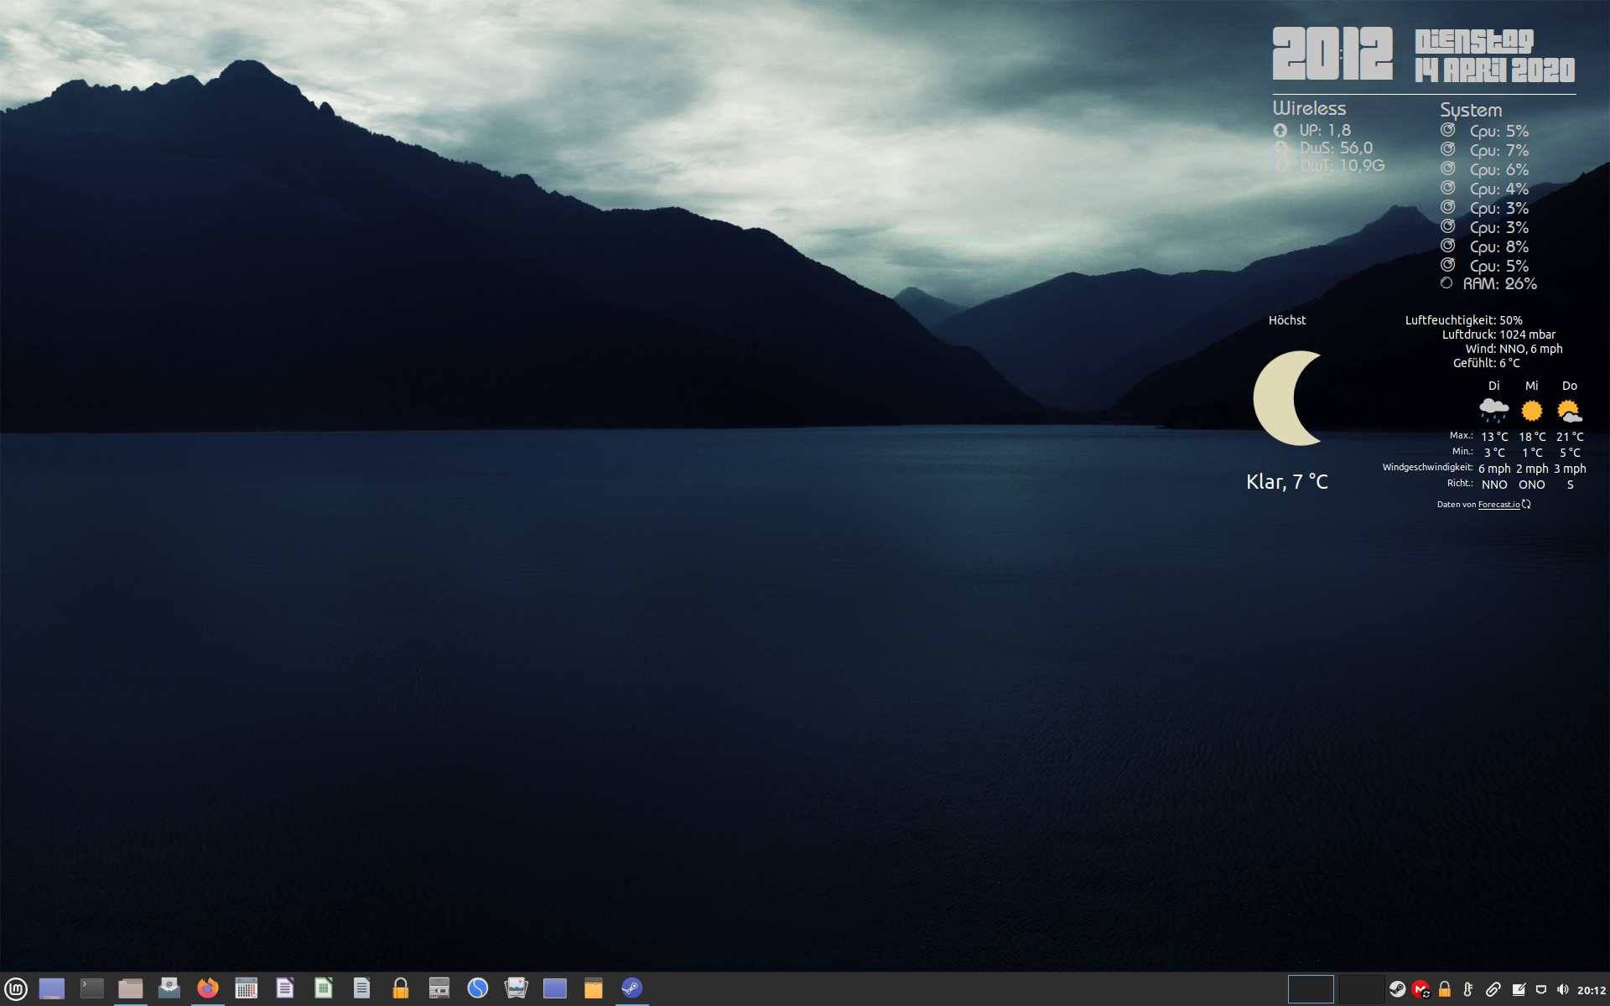Click the Show Desktop panel button
The width and height of the screenshot is (1610, 1006).
coord(51,989)
